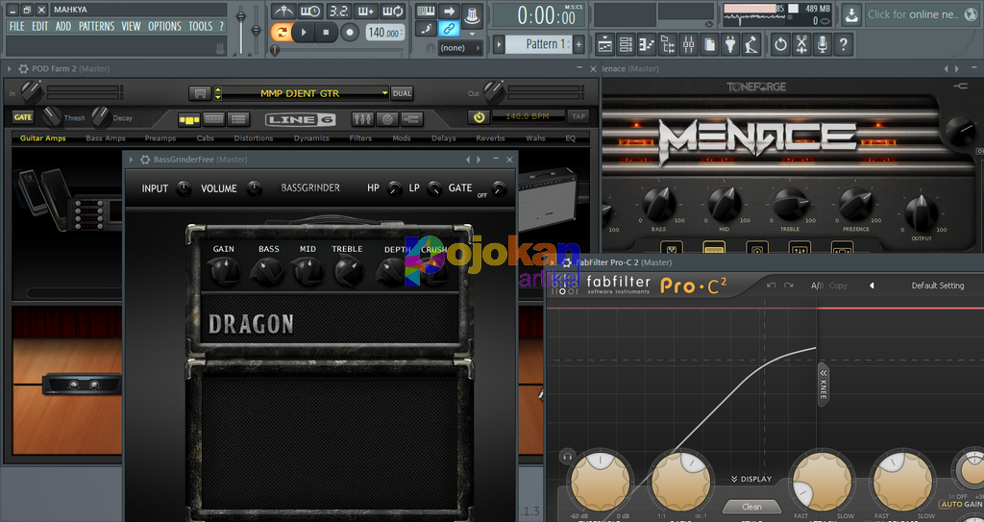The image size is (984, 522).
Task: Open POD Farm 2 mixer view icon
Action: tap(362, 118)
